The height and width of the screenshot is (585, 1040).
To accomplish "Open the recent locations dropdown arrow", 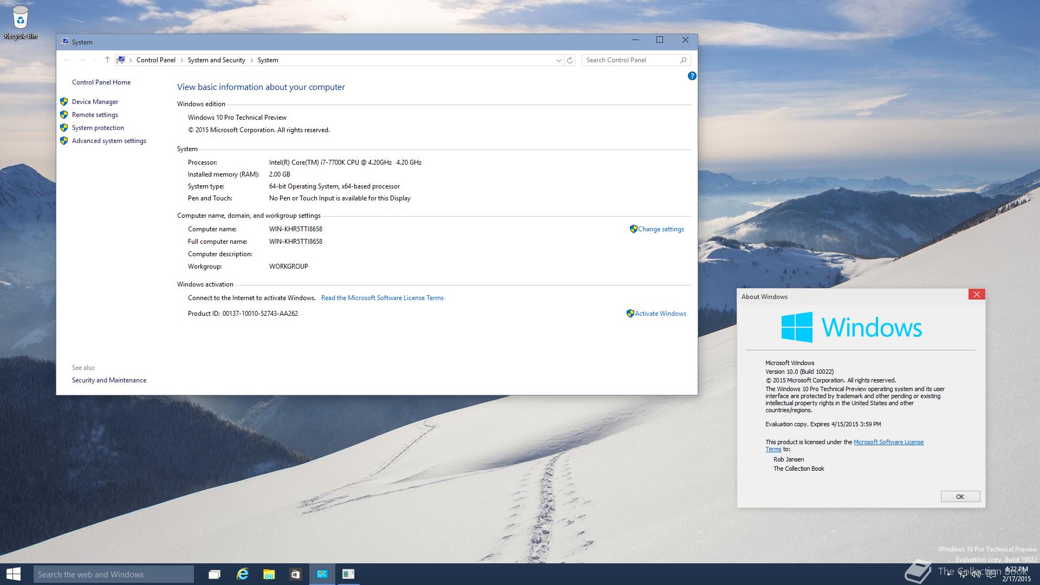I will tap(95, 60).
